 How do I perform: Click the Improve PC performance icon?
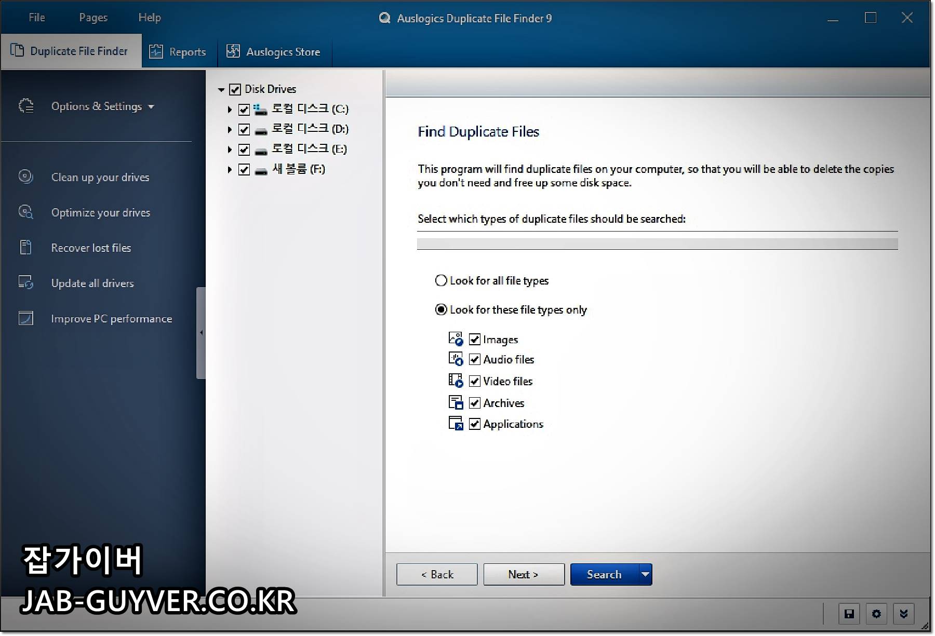(25, 318)
